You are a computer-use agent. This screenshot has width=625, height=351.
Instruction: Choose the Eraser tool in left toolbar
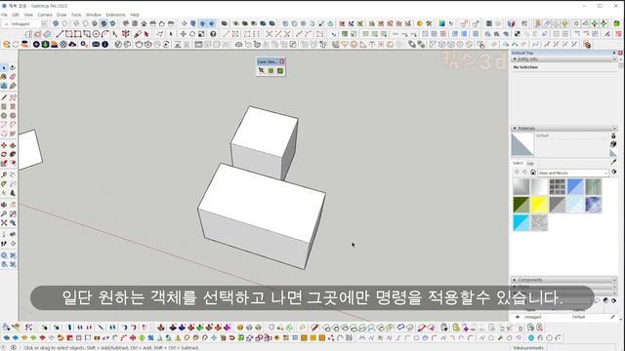tap(13, 77)
